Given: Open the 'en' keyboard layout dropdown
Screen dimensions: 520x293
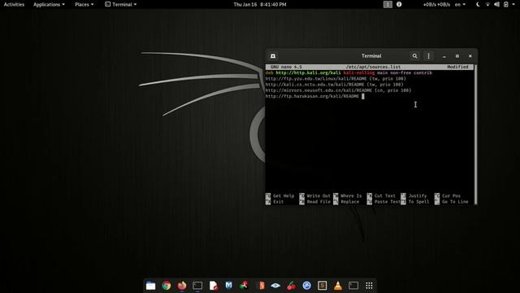Looking at the screenshot, I should 460,4.
